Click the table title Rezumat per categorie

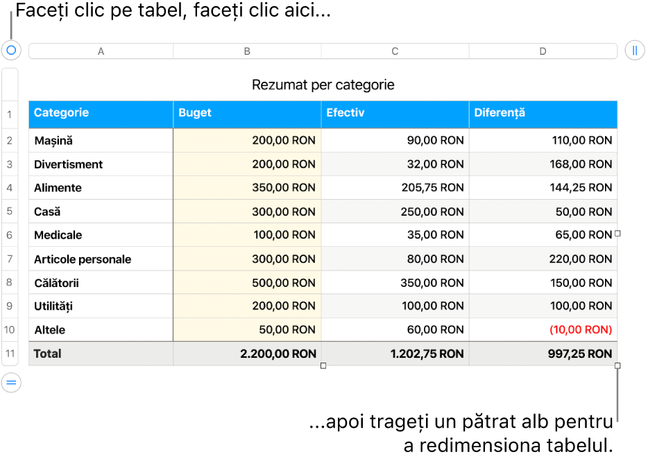323,85
